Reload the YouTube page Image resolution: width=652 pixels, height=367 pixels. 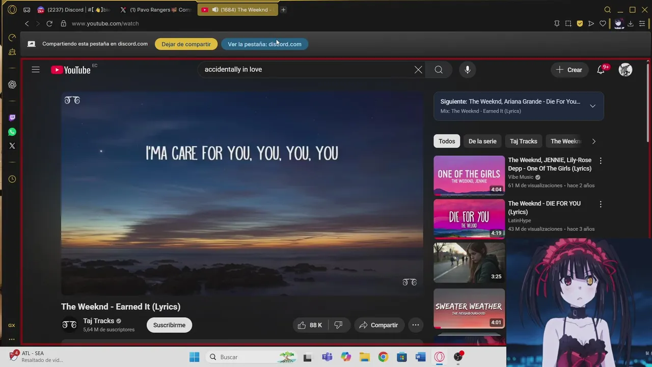49,23
